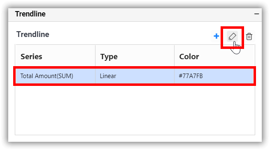Delete the trendline using trash icon
The image size is (270, 150).
249,37
